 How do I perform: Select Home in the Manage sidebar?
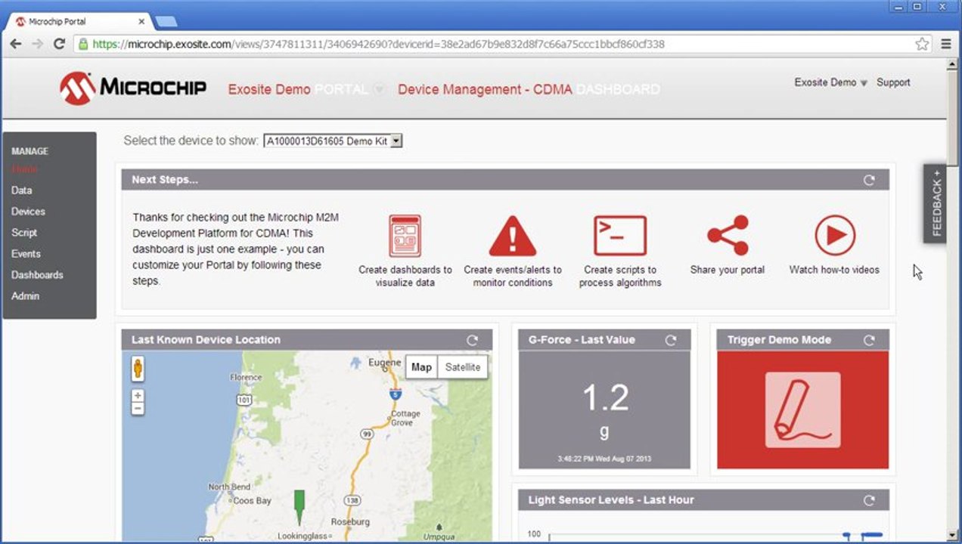(24, 169)
